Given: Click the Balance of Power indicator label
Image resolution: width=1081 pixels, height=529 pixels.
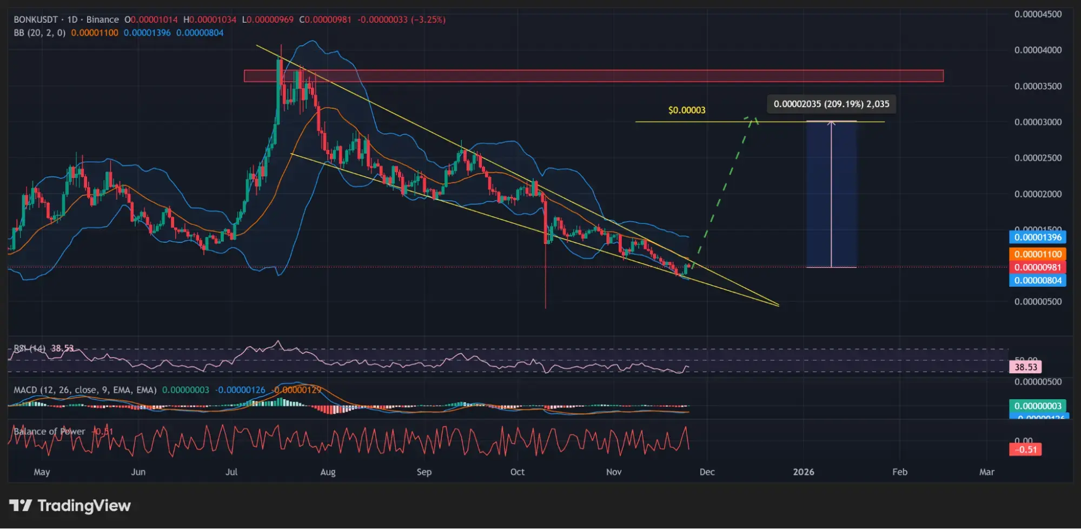Looking at the screenshot, I should 48,431.
